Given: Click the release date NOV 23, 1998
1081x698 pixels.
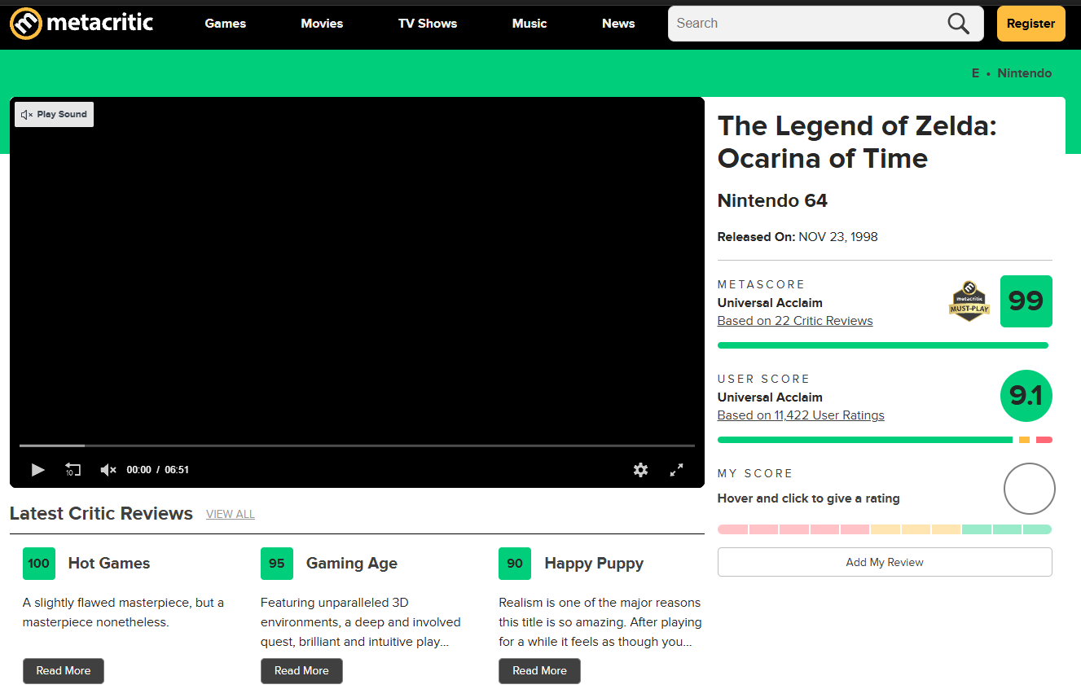Looking at the screenshot, I should pos(838,237).
